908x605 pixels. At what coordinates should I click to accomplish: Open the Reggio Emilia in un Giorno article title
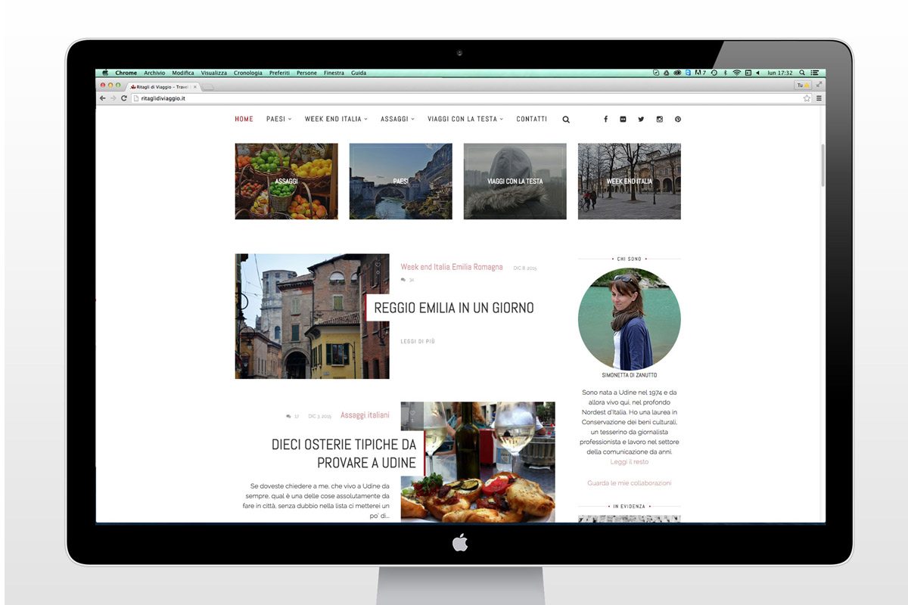453,308
